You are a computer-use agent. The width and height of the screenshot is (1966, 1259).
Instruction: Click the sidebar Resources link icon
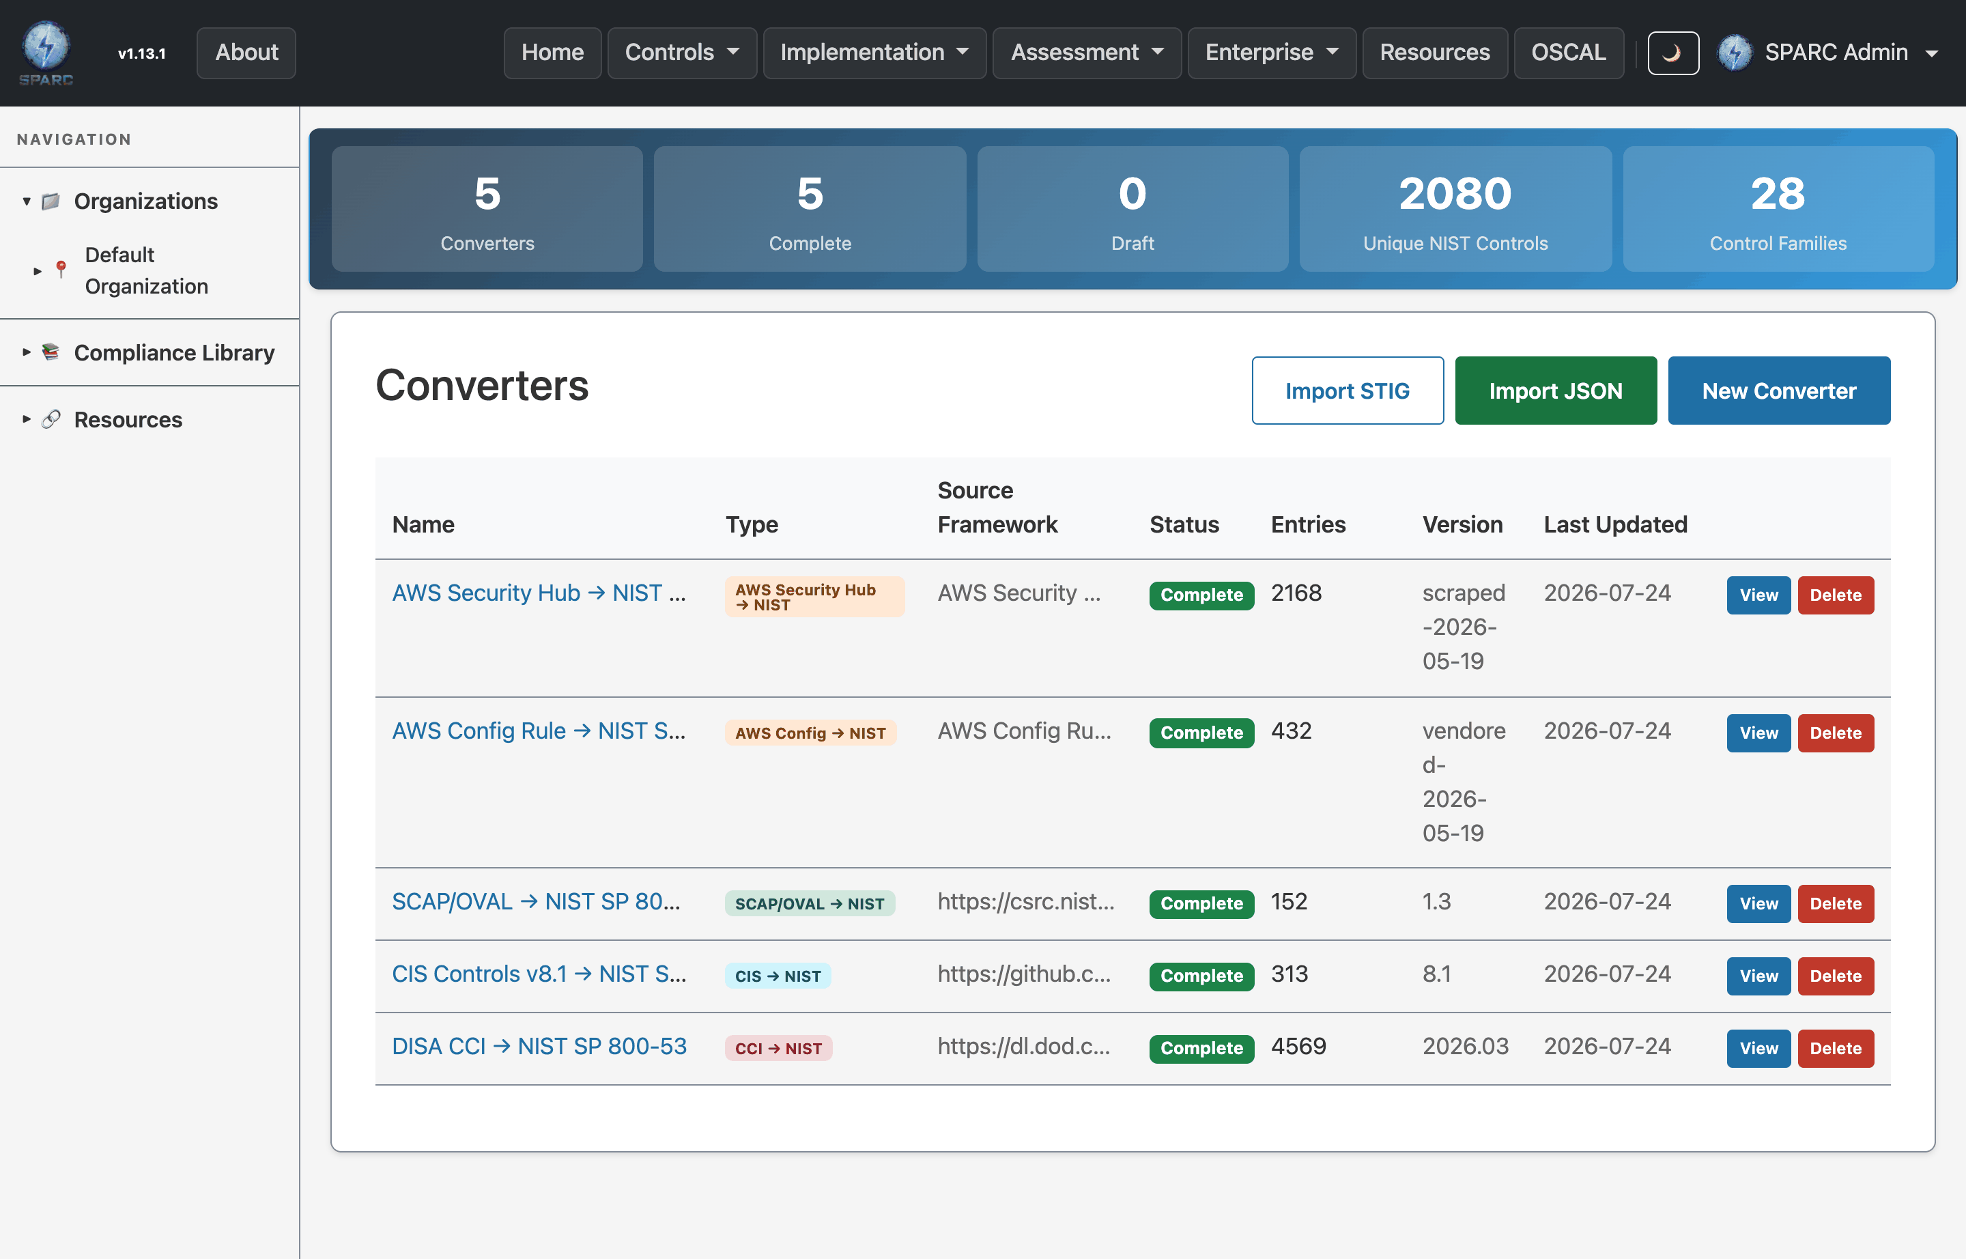(51, 419)
